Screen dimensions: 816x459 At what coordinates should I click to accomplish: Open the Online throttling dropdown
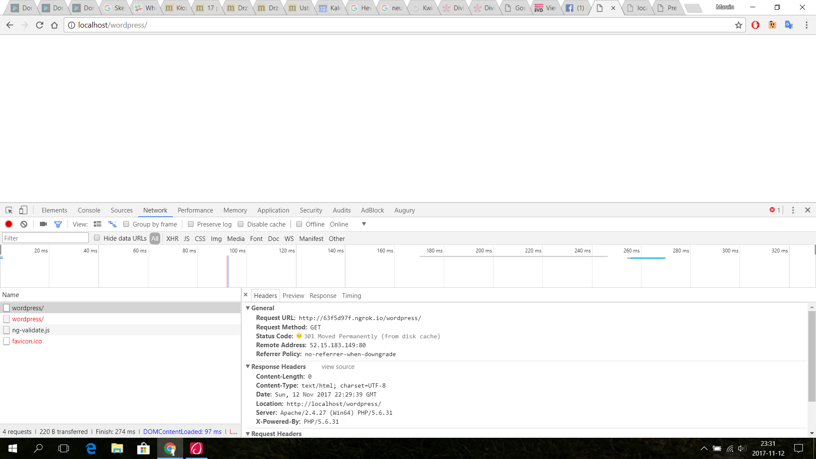click(x=348, y=224)
